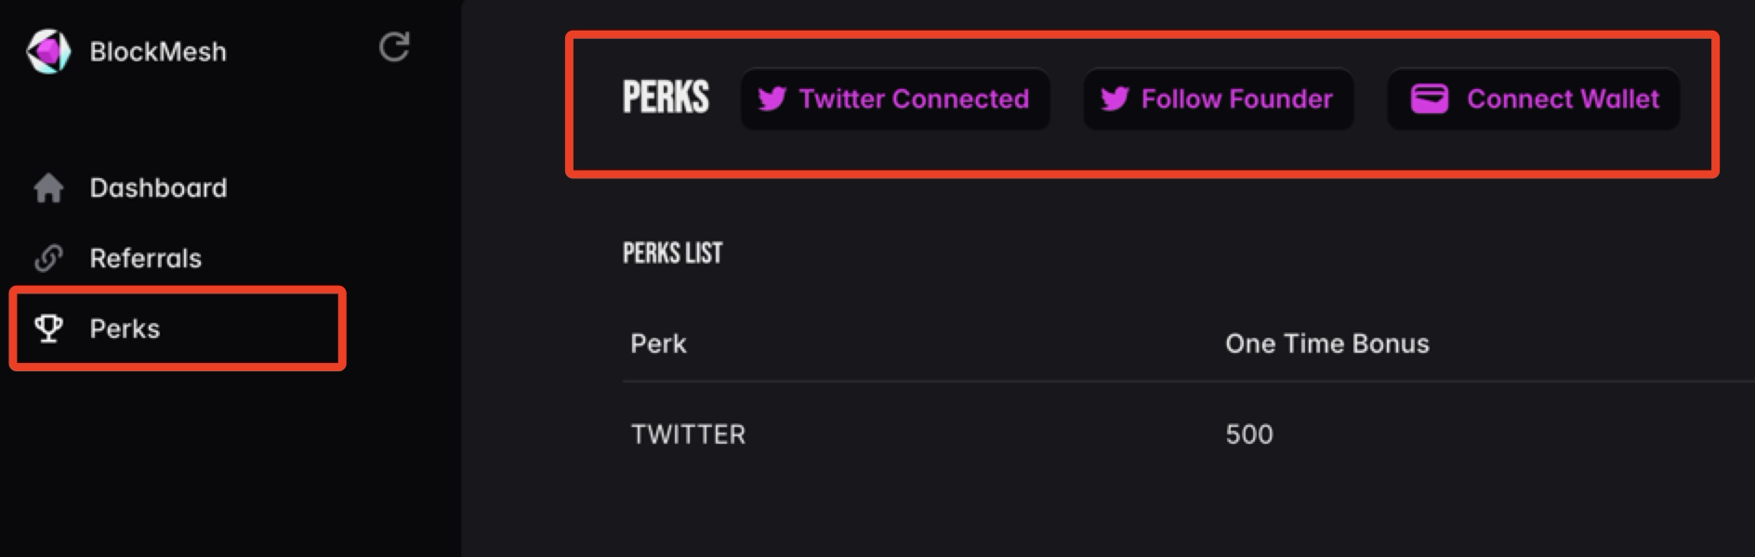
Task: Click the Twitter Connected button
Action: (x=895, y=98)
